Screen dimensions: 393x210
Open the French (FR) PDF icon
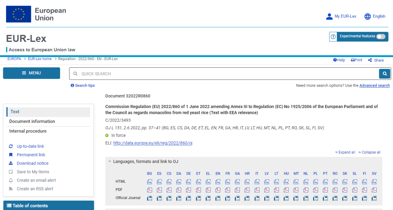click(x=227, y=190)
